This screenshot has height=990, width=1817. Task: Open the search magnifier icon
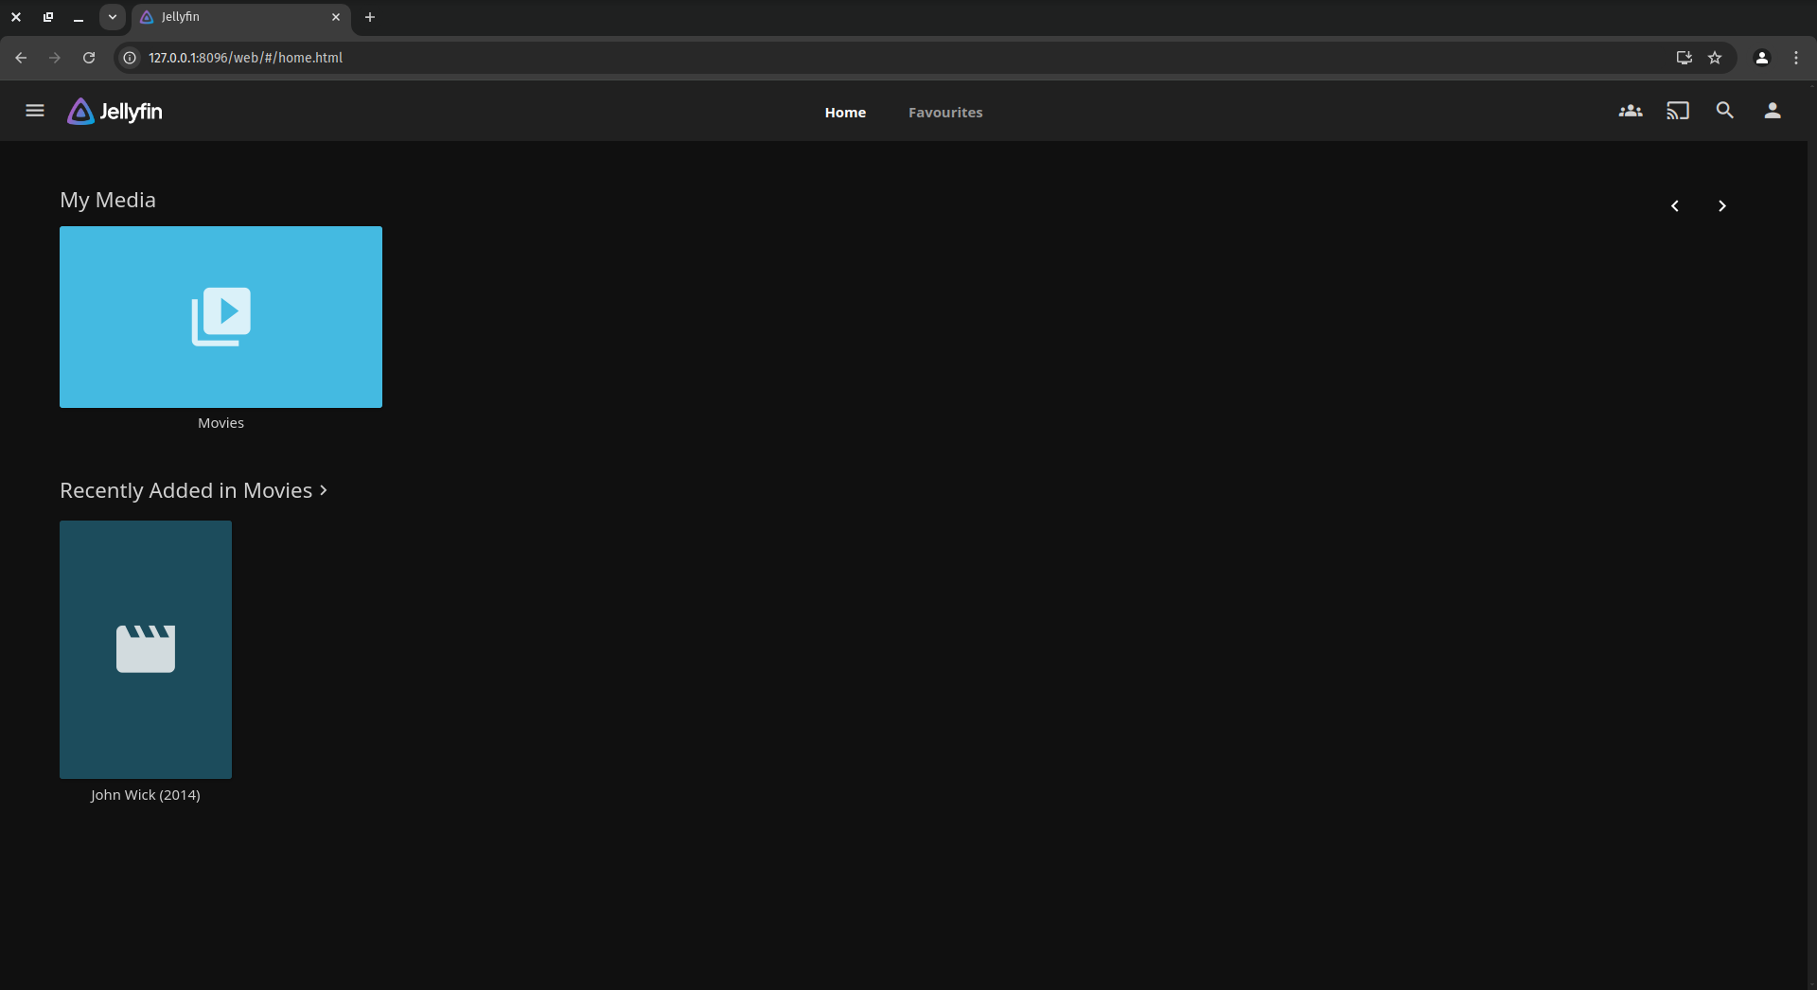(1724, 111)
